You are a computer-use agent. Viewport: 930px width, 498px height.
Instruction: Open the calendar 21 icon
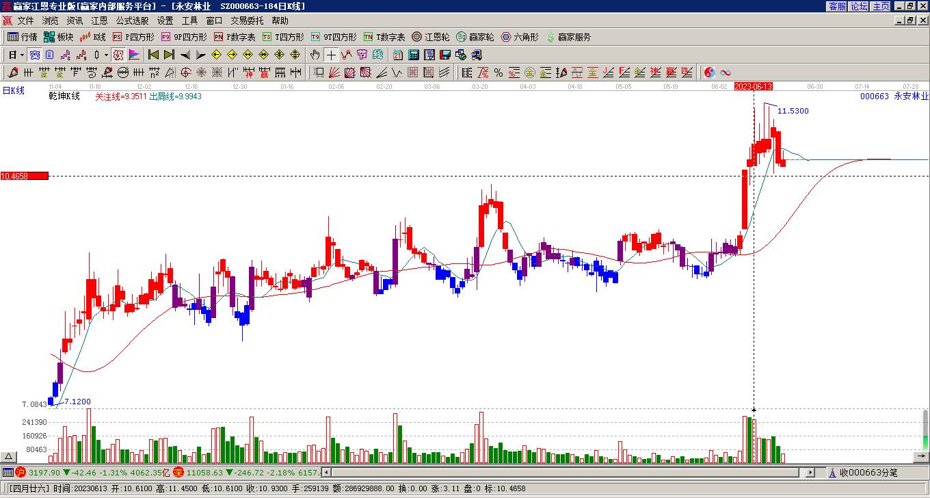point(398,55)
